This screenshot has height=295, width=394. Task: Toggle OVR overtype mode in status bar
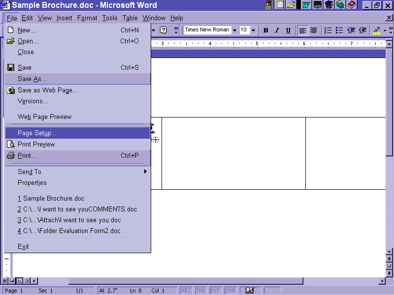pos(230,291)
